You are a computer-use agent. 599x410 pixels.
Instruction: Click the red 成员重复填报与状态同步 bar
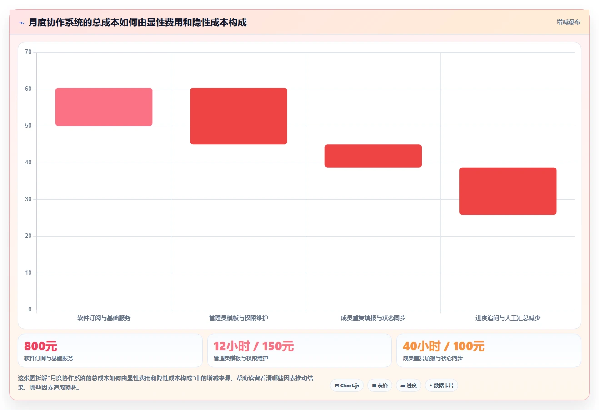tap(373, 156)
